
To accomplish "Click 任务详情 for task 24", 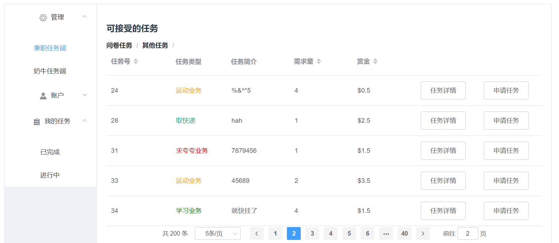I will pyautogui.click(x=443, y=91).
